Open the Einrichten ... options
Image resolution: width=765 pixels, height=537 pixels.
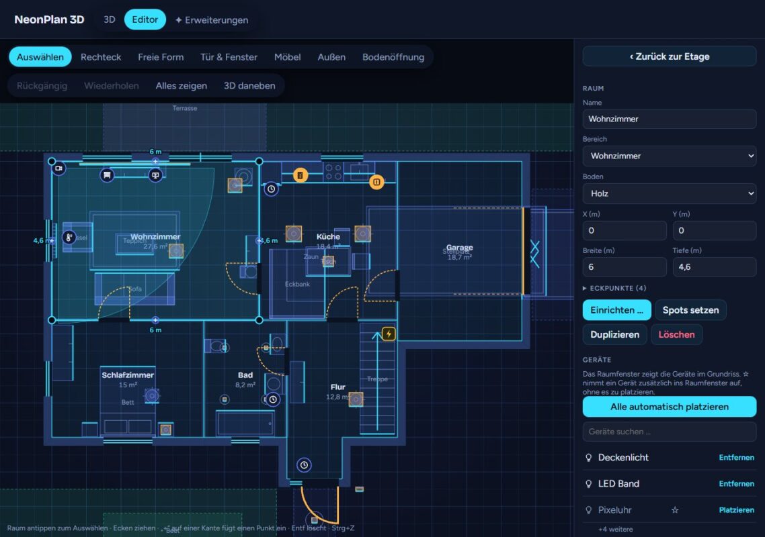coord(616,310)
